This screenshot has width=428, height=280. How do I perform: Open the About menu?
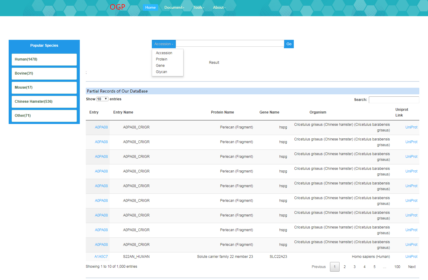pyautogui.click(x=219, y=7)
